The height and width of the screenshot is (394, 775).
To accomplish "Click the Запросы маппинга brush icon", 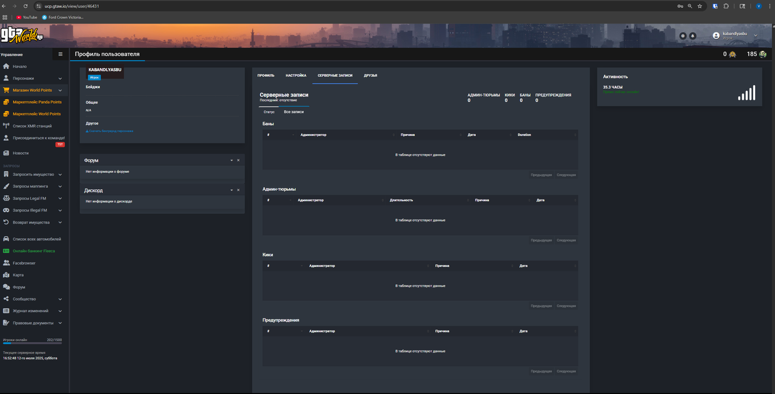I will (6, 186).
